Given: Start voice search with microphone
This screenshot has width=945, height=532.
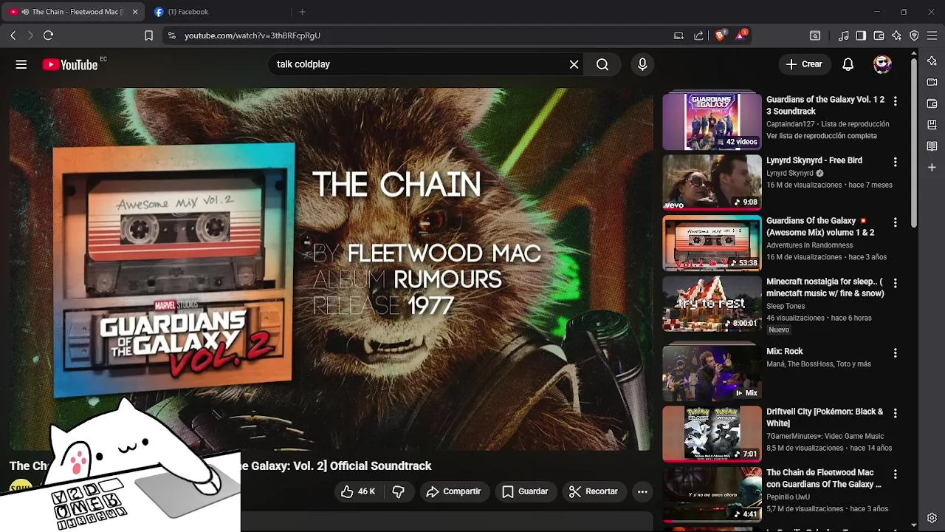Looking at the screenshot, I should point(642,64).
